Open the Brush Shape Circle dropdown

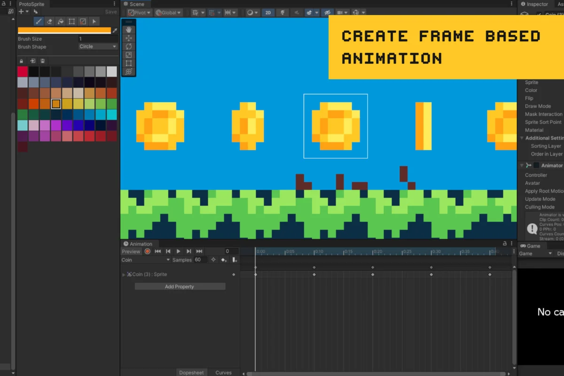pyautogui.click(x=98, y=47)
